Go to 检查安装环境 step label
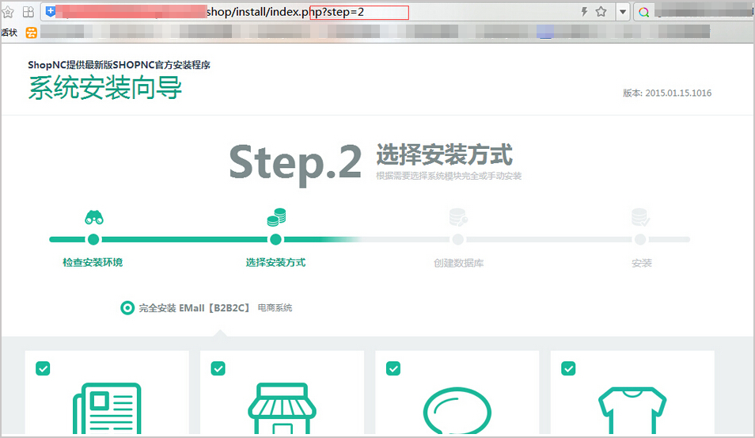 click(93, 262)
